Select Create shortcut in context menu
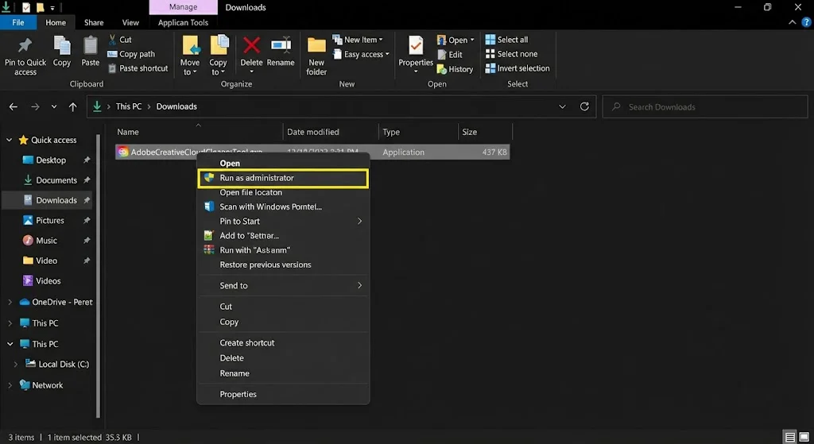Viewport: 814px width, 444px height. coord(247,343)
